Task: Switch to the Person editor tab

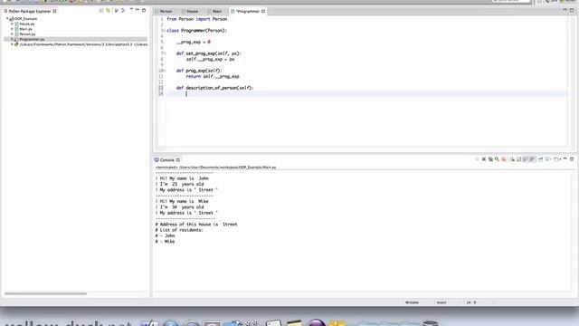Action: 166,12
